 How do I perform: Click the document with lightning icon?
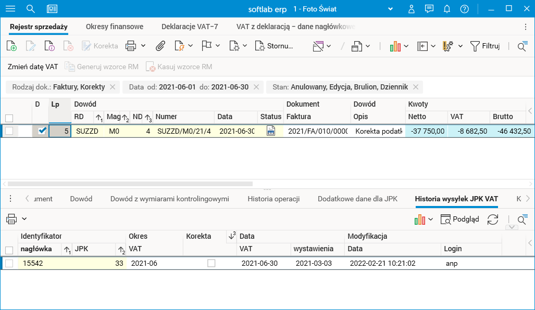tap(180, 46)
